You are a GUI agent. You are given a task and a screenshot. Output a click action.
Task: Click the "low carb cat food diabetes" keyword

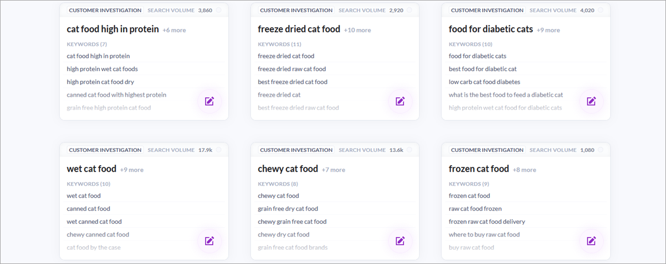(485, 82)
